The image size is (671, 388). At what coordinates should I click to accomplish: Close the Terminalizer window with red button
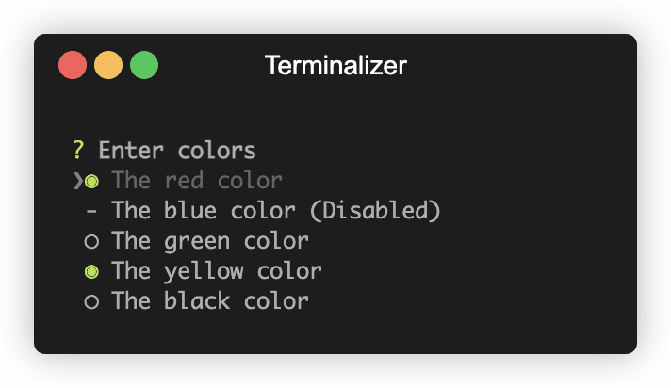(x=73, y=66)
